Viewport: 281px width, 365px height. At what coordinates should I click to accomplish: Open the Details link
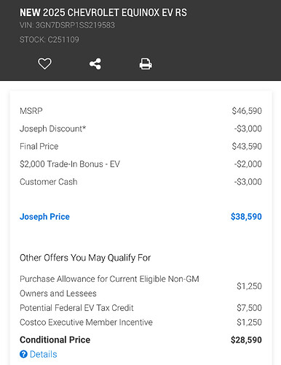44,354
